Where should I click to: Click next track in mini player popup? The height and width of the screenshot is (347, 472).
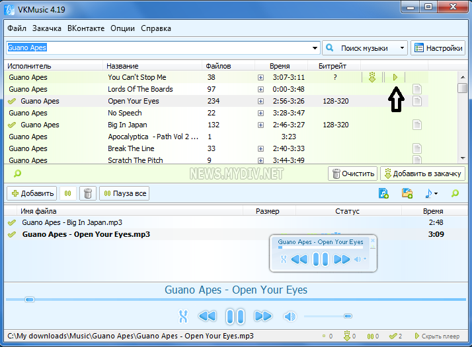342,259
